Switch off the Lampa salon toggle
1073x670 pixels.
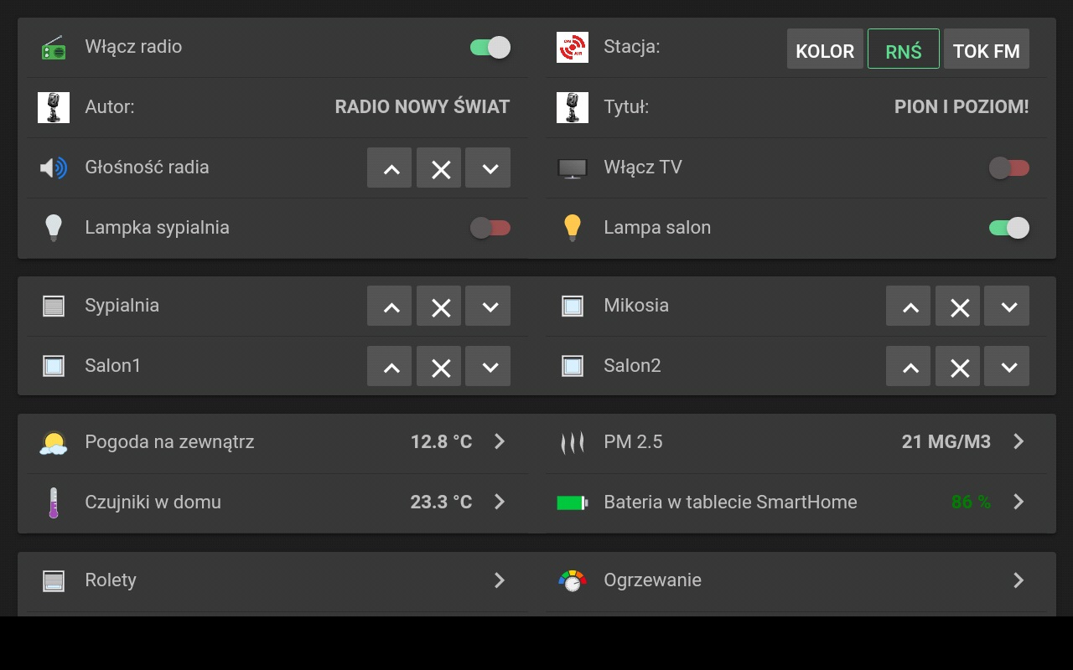(1009, 228)
